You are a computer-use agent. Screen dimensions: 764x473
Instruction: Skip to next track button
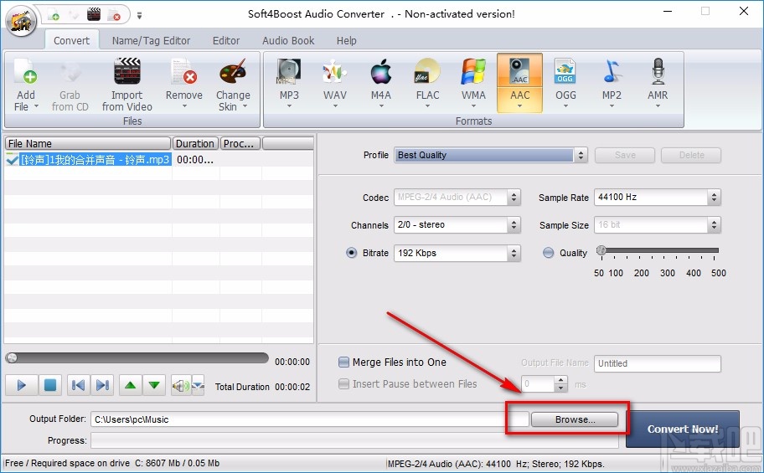tap(102, 385)
